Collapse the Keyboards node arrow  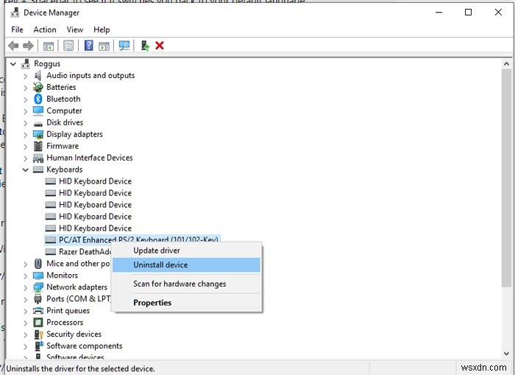(x=26, y=169)
